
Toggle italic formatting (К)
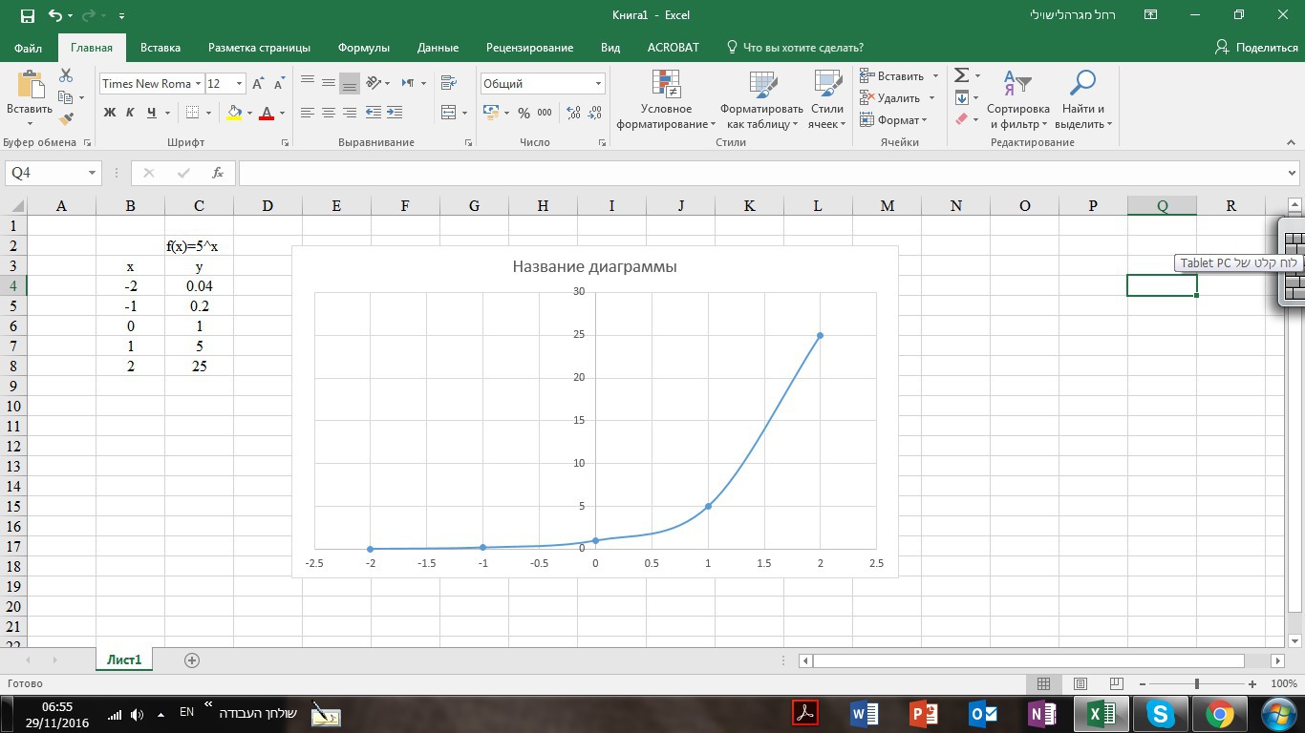130,113
